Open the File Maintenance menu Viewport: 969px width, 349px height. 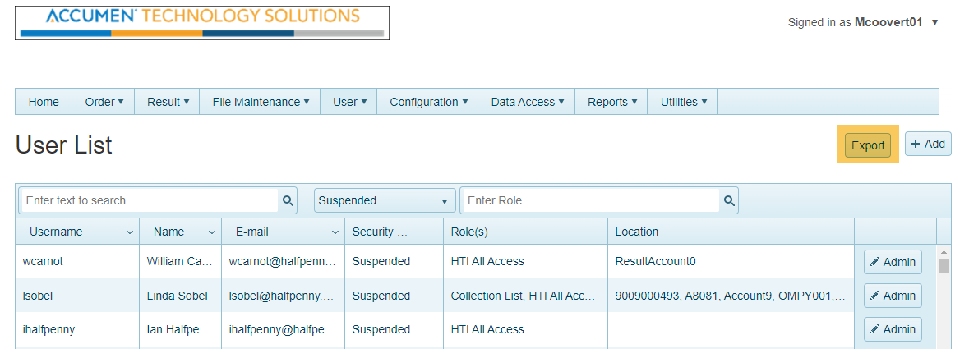pyautogui.click(x=261, y=102)
